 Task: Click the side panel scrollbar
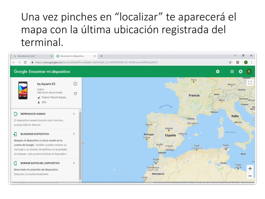click(80, 146)
